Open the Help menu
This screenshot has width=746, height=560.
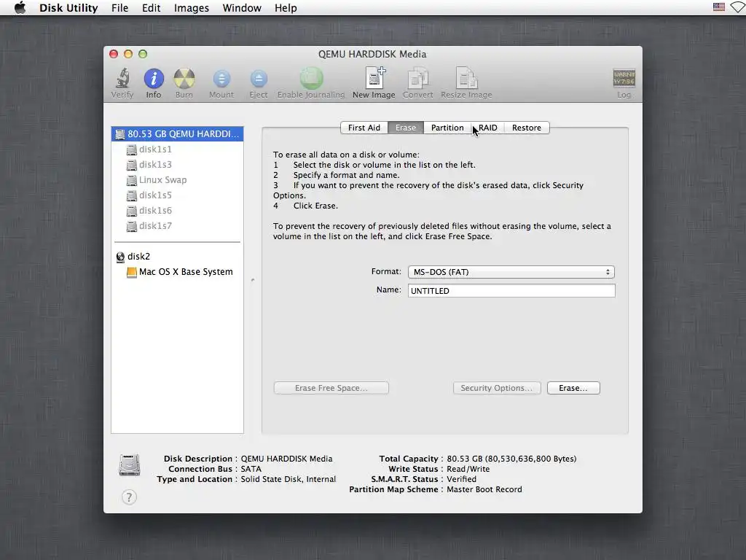(x=286, y=7)
